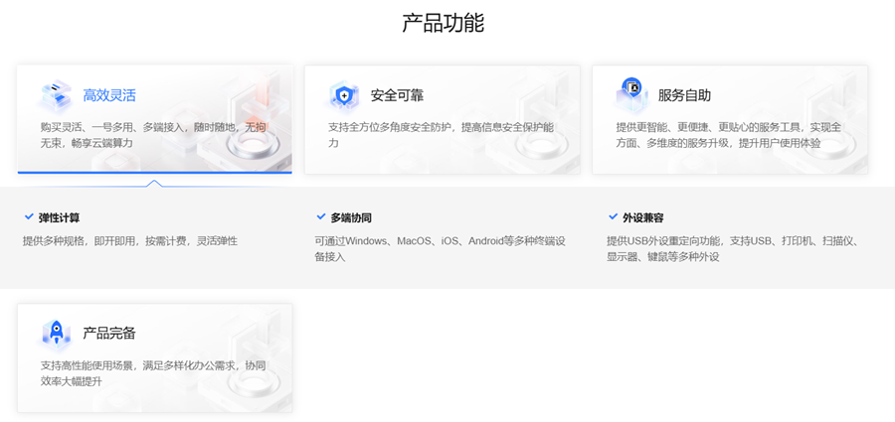895x422 pixels.
Task: Click the 服务自助 service icon
Action: (631, 94)
